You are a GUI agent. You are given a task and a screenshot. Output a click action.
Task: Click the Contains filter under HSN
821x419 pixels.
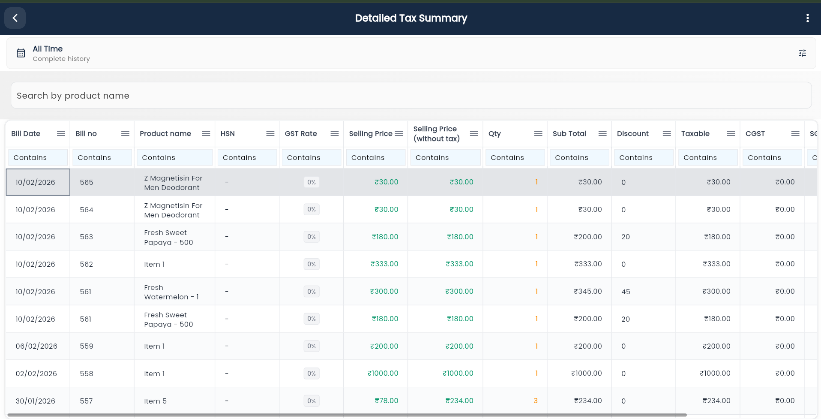247,157
